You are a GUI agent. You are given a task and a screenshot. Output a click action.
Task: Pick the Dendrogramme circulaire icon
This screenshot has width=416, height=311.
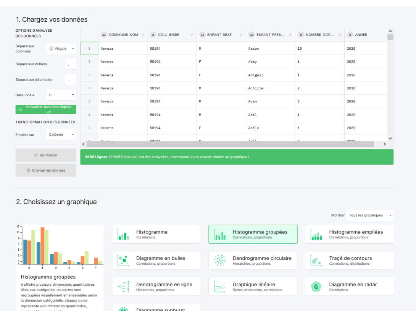coord(219,261)
